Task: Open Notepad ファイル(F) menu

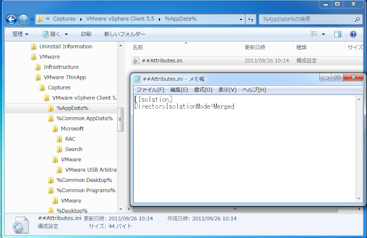Action: point(150,90)
